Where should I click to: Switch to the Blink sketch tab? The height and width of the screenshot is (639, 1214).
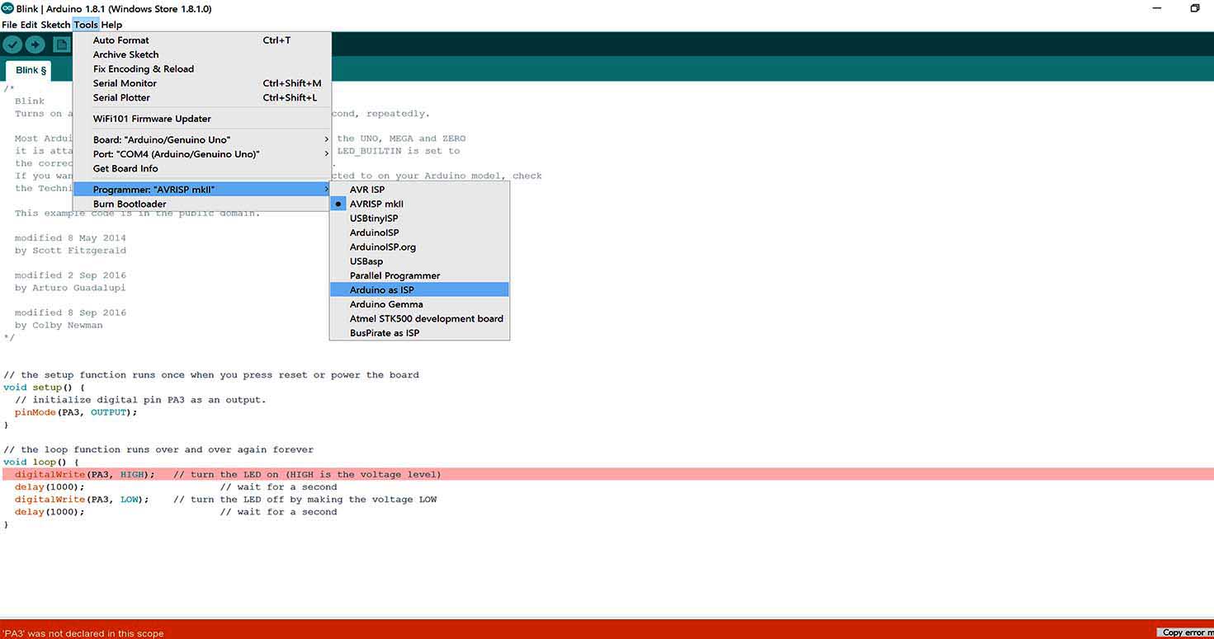tap(31, 70)
